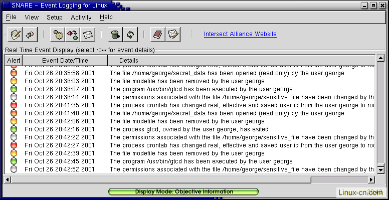The width and height of the screenshot is (389, 200).
Task: Select the 'Fri Oct 26 20:42:52 2001' date cell
Action: click(x=60, y=169)
